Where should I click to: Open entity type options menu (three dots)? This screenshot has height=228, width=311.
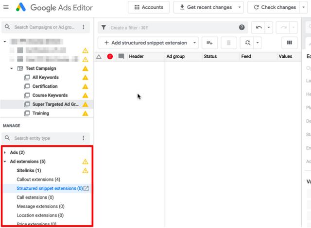tap(84, 138)
